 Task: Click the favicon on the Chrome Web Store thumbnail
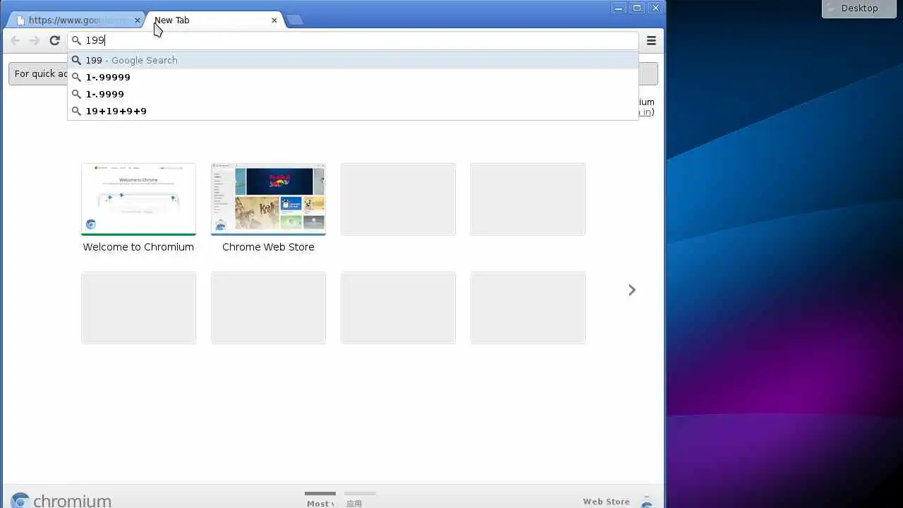[220, 225]
